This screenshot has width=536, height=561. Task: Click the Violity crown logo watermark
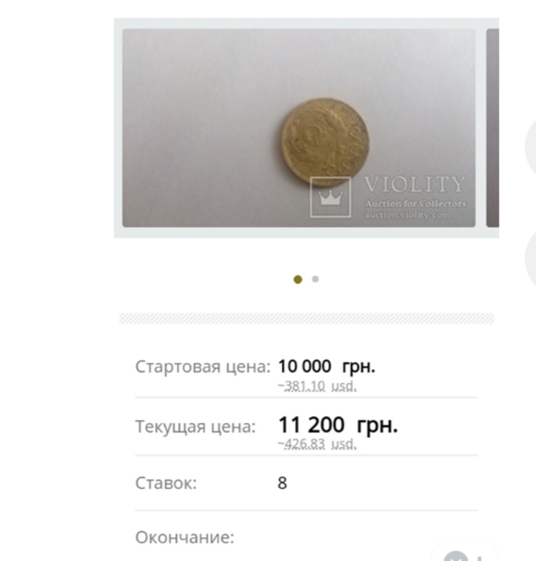[x=330, y=197]
